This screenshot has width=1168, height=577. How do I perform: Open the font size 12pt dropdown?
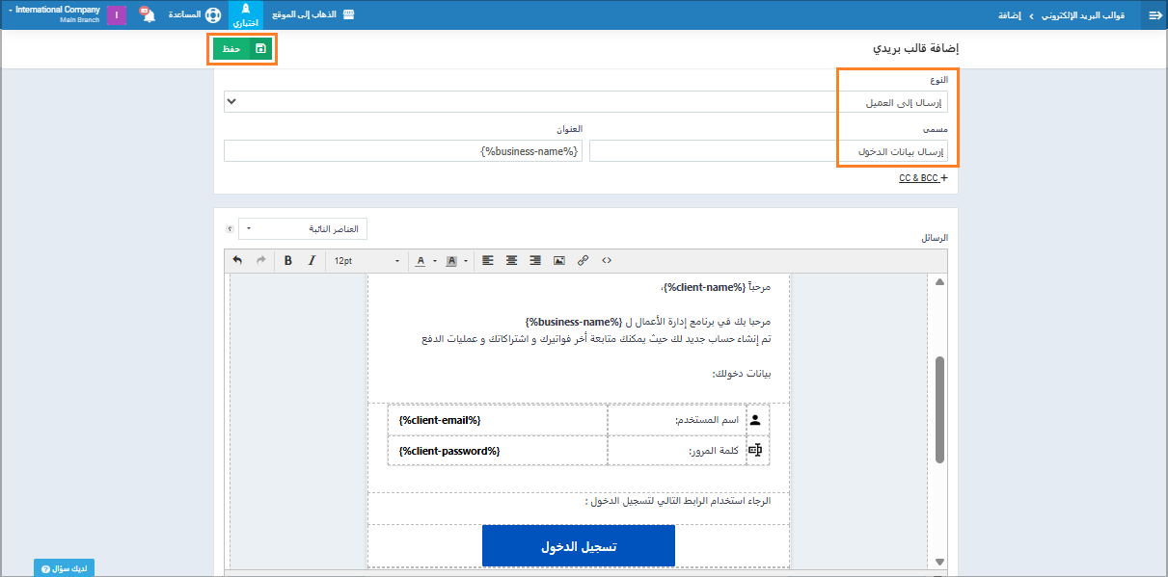tap(367, 261)
